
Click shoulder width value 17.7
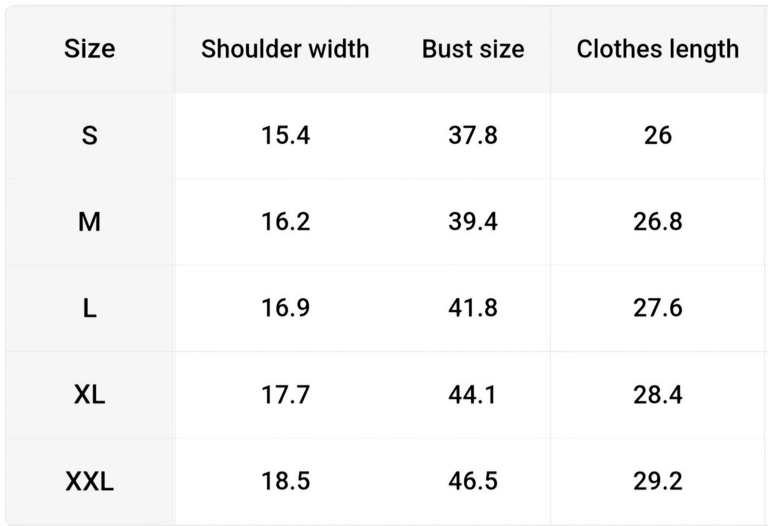point(285,395)
